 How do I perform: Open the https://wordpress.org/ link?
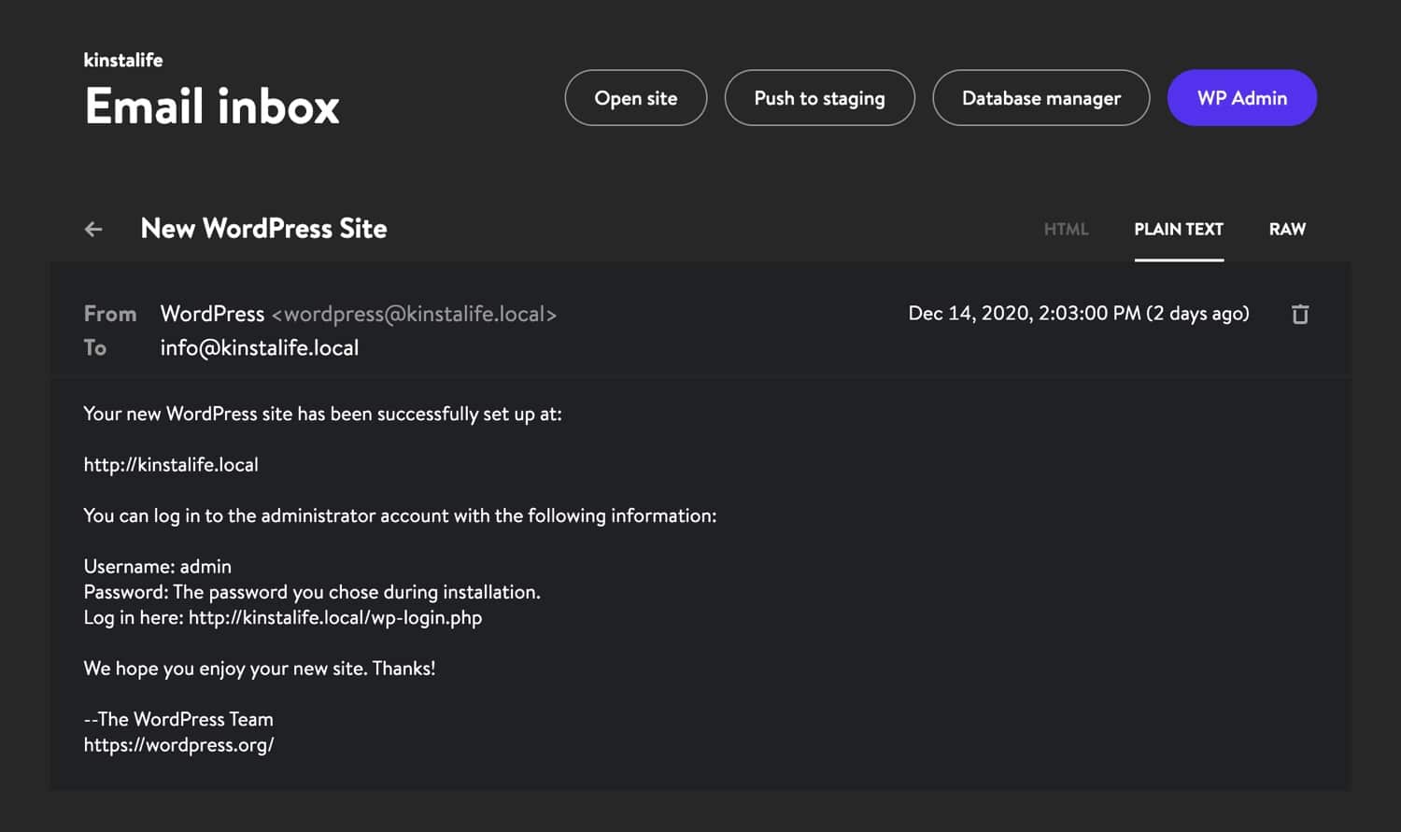(178, 744)
